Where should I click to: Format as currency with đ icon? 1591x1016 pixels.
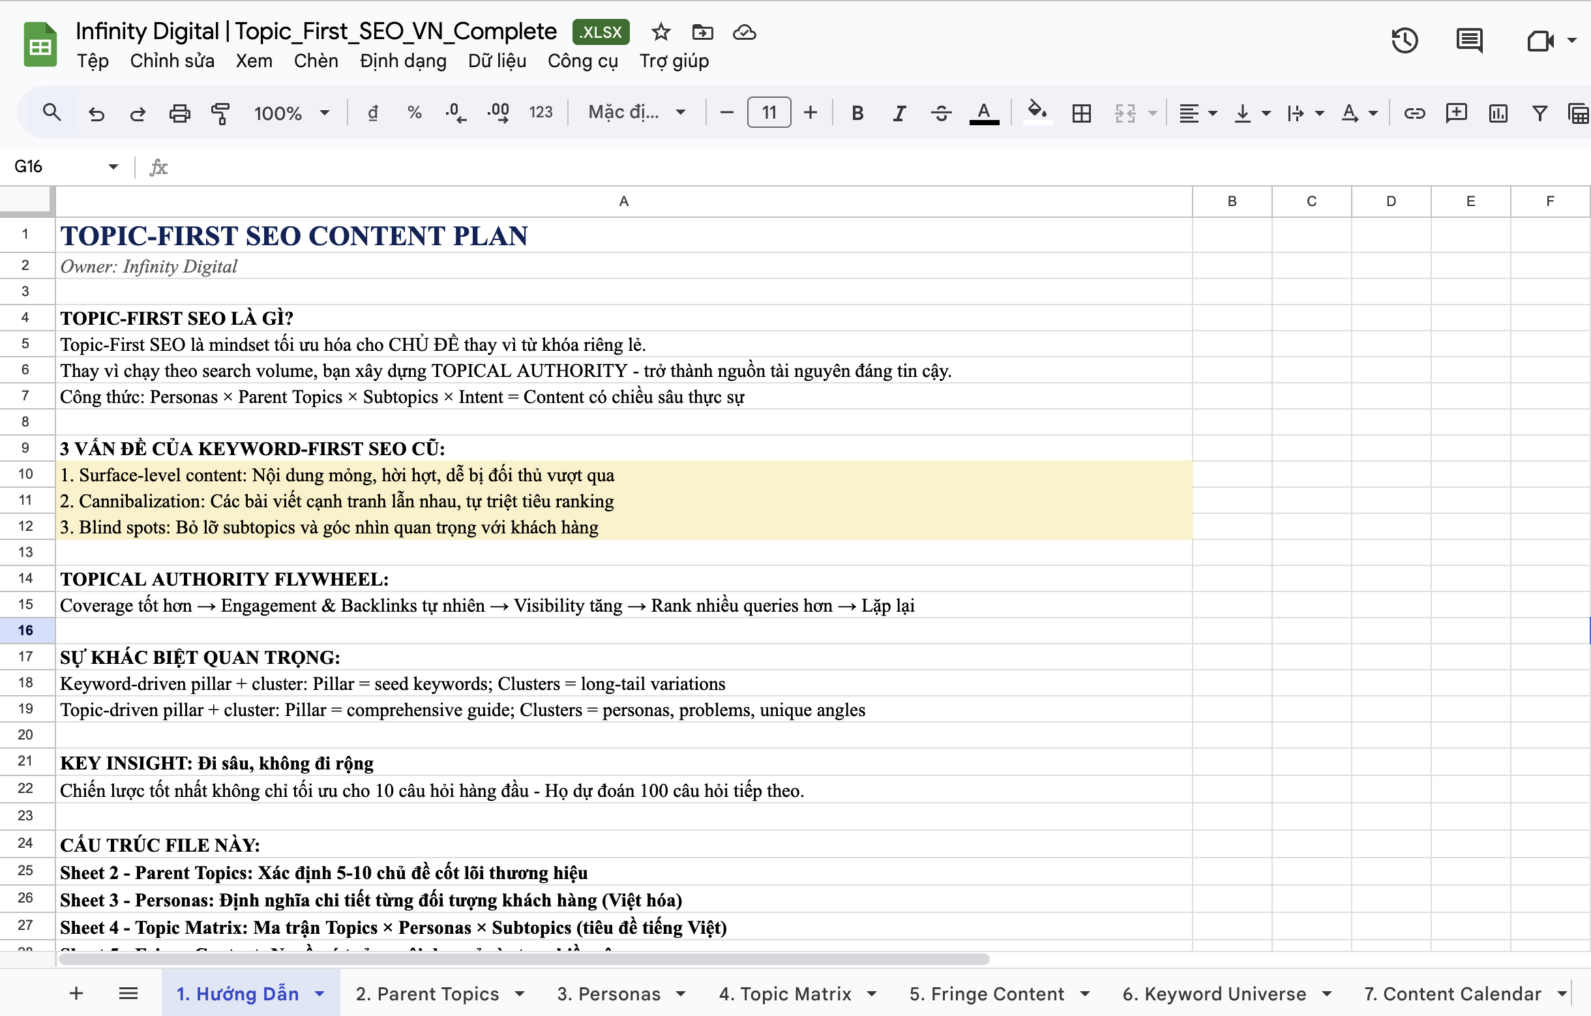pos(372,113)
